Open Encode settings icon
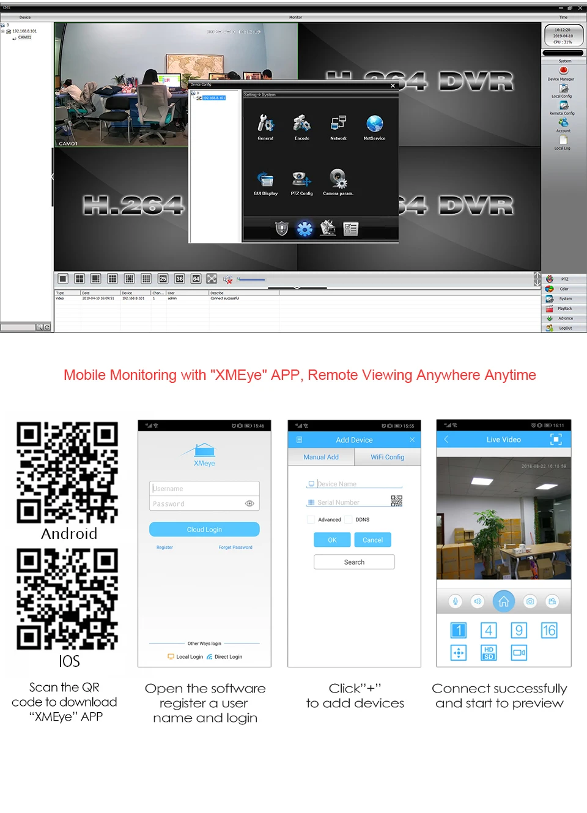Image resolution: width=587 pixels, height=813 pixels. click(x=302, y=128)
